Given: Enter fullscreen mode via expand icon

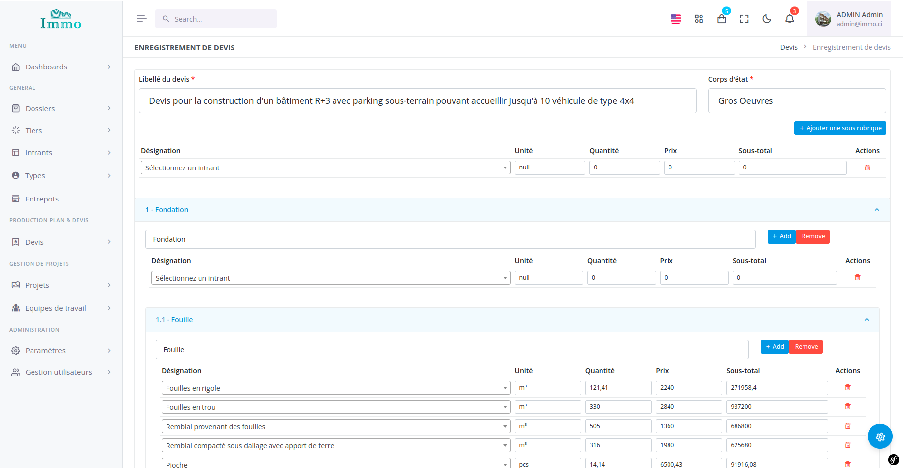Looking at the screenshot, I should (744, 19).
